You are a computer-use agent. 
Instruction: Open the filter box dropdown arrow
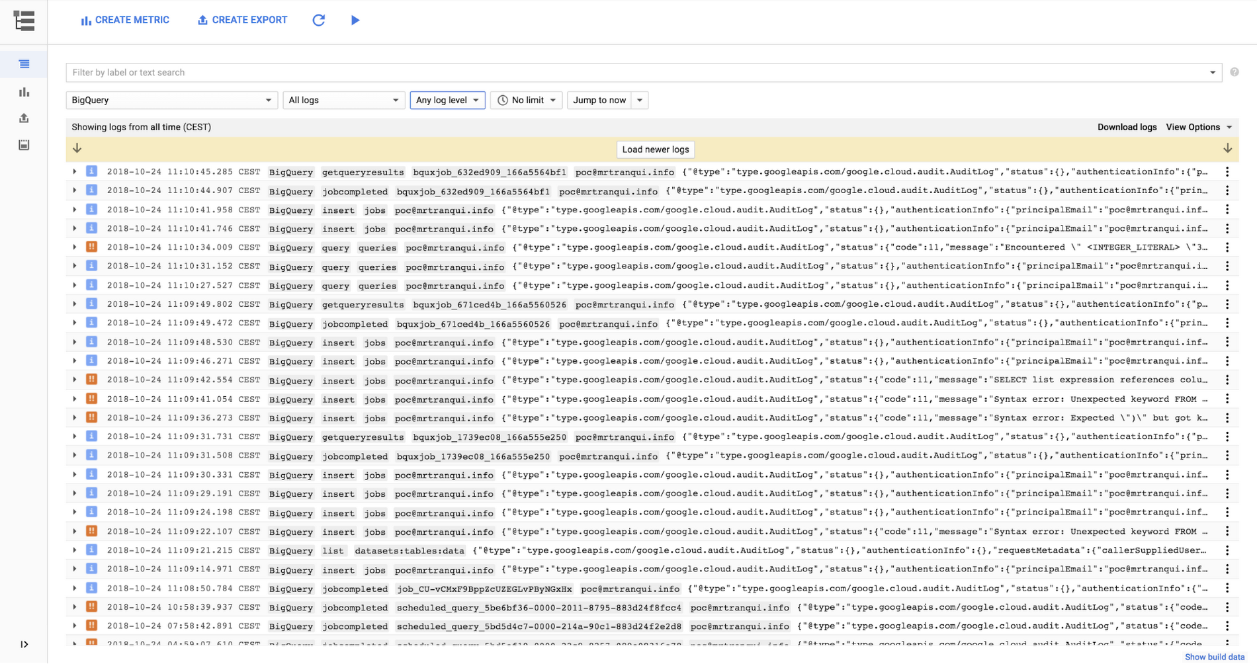tap(1213, 73)
